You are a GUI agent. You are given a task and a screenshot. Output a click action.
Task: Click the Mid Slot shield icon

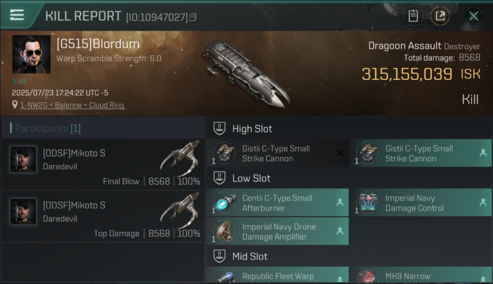point(219,256)
